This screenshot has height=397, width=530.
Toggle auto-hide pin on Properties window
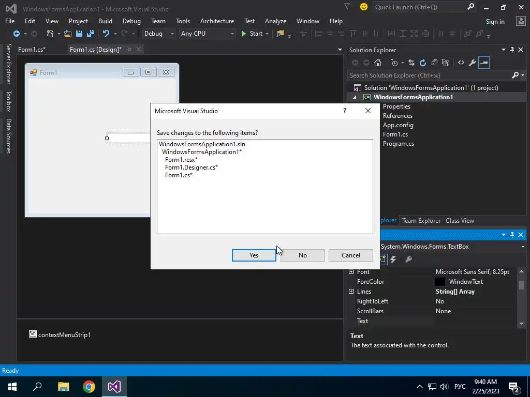tap(512, 234)
